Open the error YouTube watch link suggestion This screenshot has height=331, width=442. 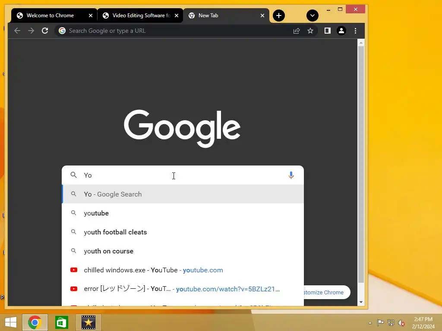[183, 289]
